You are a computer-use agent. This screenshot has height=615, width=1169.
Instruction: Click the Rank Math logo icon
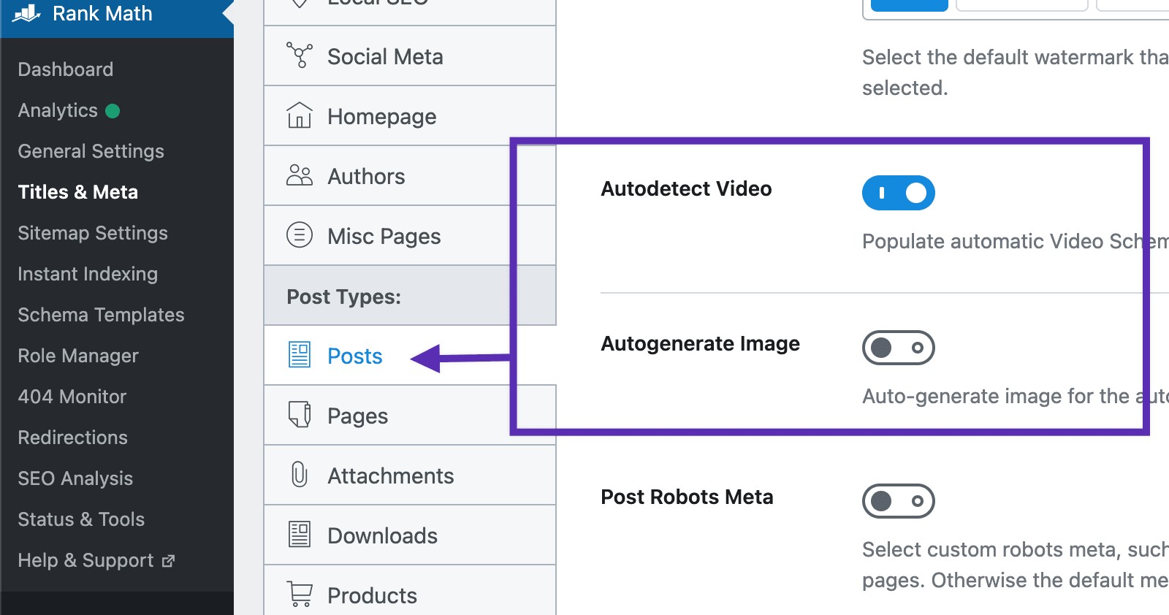click(x=27, y=13)
